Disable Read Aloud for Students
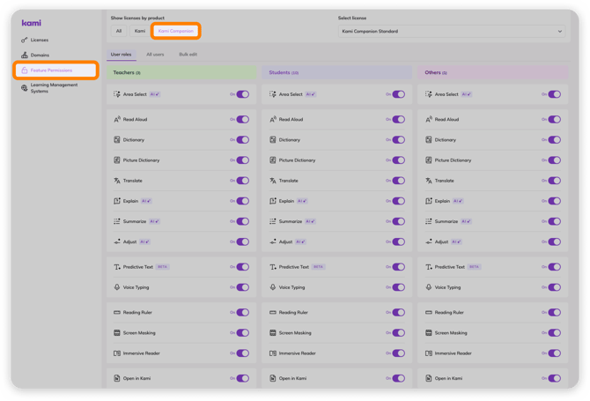The height and width of the screenshot is (401, 590). [x=399, y=119]
